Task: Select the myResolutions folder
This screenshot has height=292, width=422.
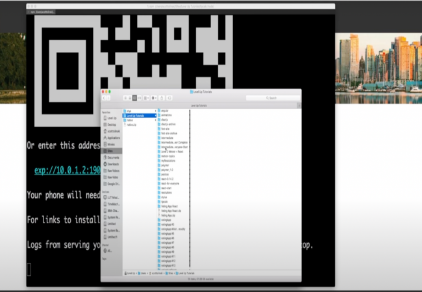Action: coord(167,161)
